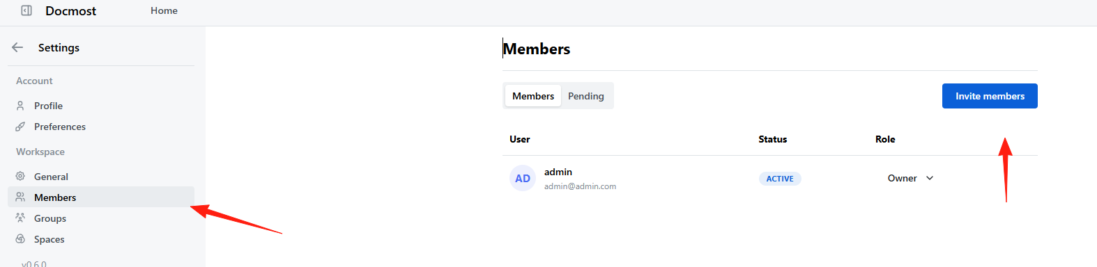Click the back arrow beside Settings
1097x267 pixels.
[x=17, y=47]
